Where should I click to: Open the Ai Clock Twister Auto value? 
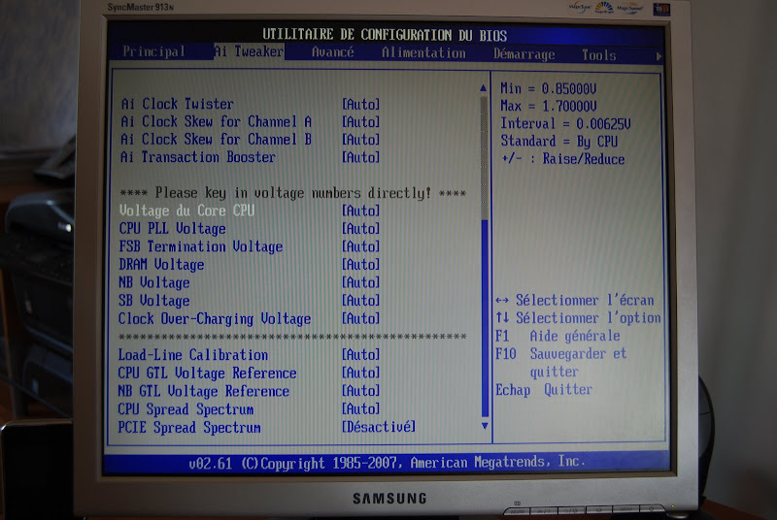tap(360, 104)
